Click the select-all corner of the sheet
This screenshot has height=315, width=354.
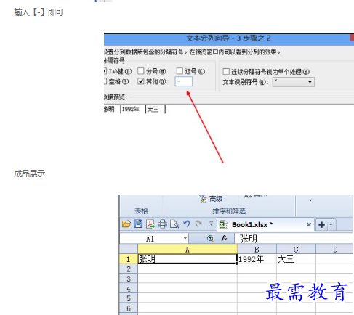129,249
